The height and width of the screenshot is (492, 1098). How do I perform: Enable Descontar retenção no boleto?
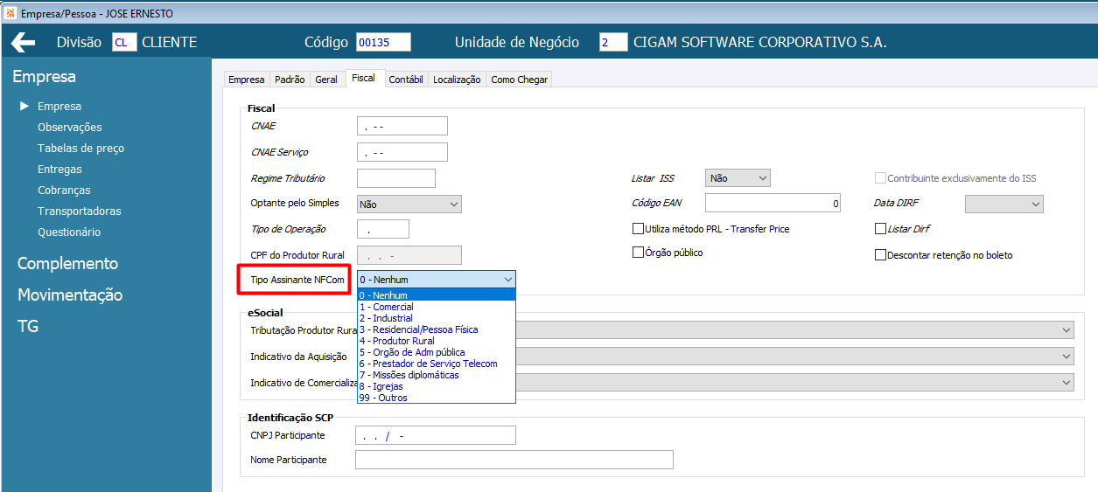pyautogui.click(x=881, y=255)
